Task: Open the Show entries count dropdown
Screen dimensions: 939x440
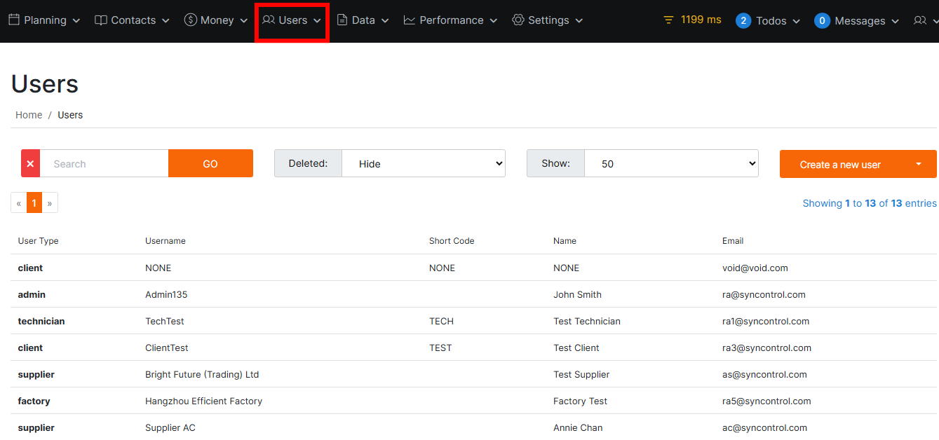Action: pyautogui.click(x=670, y=163)
